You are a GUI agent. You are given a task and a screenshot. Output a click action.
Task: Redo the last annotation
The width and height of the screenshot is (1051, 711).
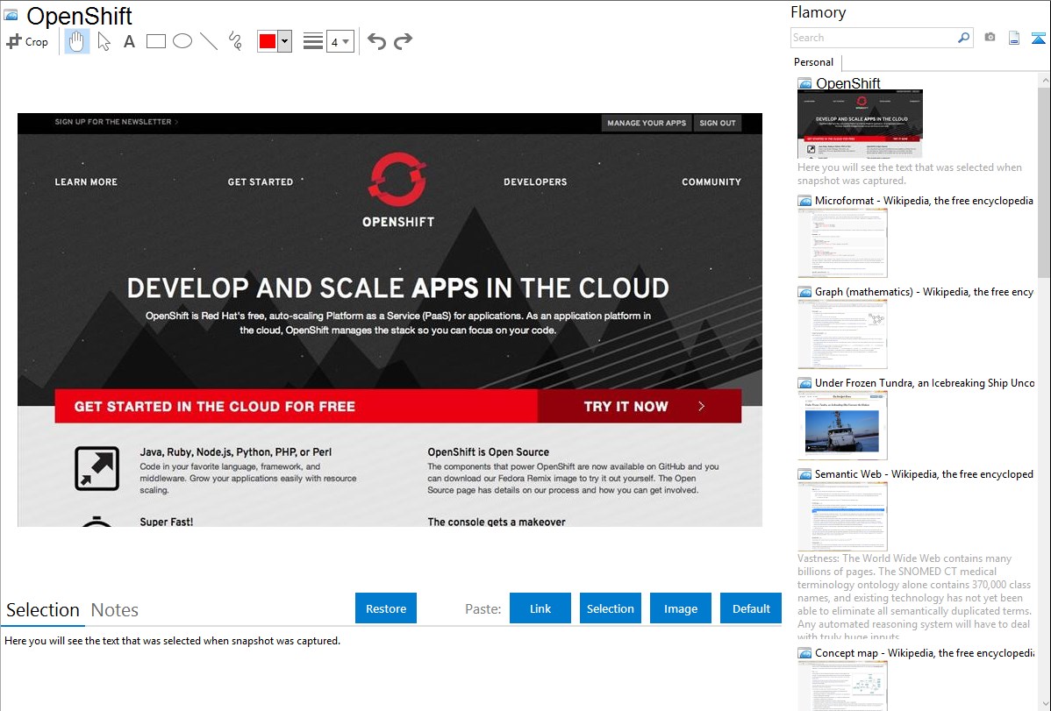[x=403, y=41]
